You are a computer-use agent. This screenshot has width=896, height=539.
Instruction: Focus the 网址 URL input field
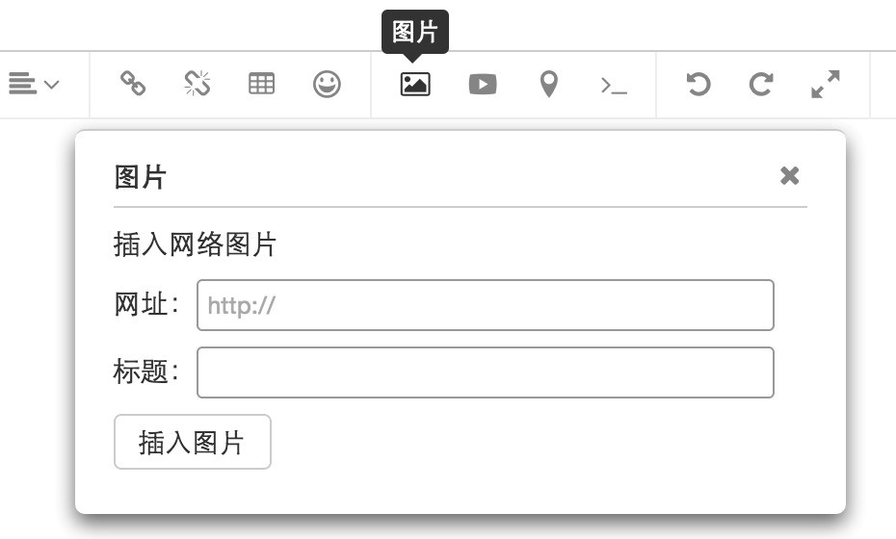coord(486,305)
